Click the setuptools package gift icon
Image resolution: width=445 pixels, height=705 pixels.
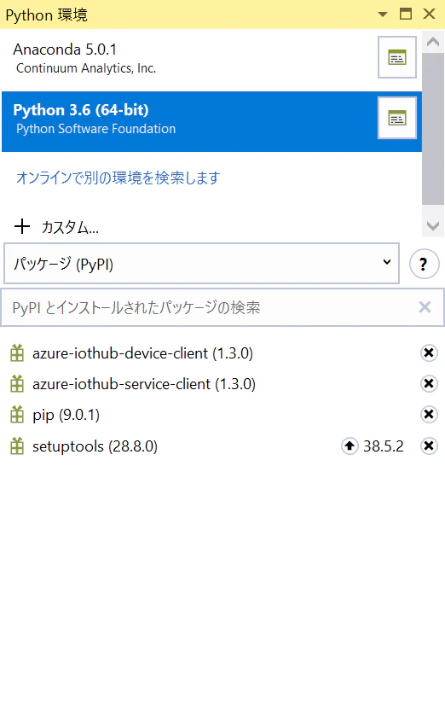point(17,446)
